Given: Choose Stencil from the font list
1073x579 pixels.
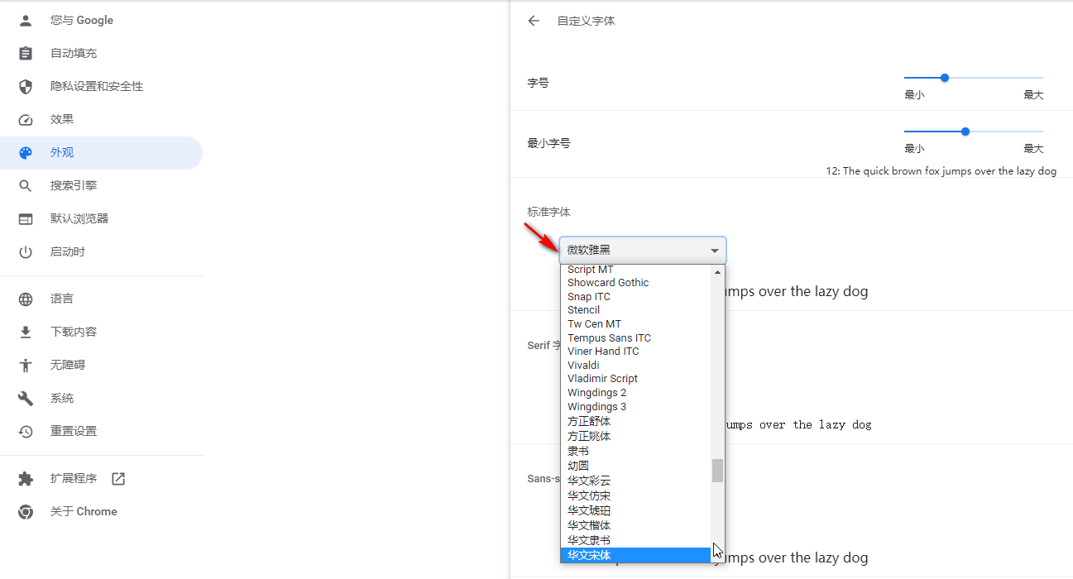Looking at the screenshot, I should pyautogui.click(x=635, y=310).
